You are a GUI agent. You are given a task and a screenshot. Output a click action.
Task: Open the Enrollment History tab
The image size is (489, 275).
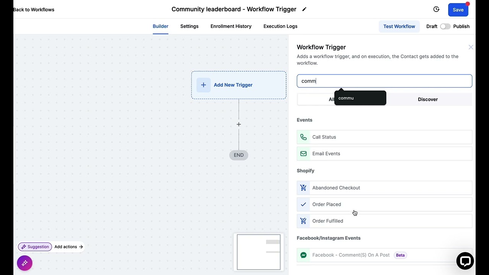click(x=231, y=26)
